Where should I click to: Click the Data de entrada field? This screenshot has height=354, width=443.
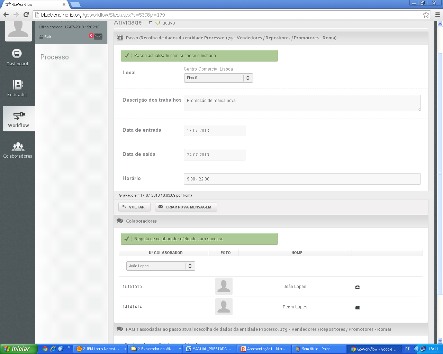point(215,131)
